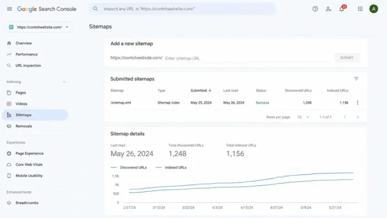Sort by Status column header

pos(261,90)
